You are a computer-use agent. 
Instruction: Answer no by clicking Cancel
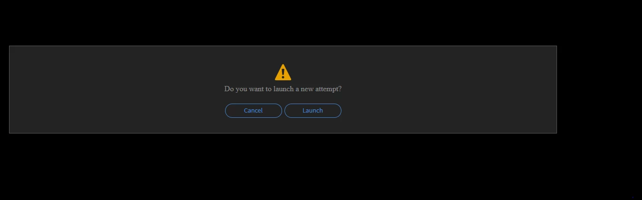tap(254, 111)
